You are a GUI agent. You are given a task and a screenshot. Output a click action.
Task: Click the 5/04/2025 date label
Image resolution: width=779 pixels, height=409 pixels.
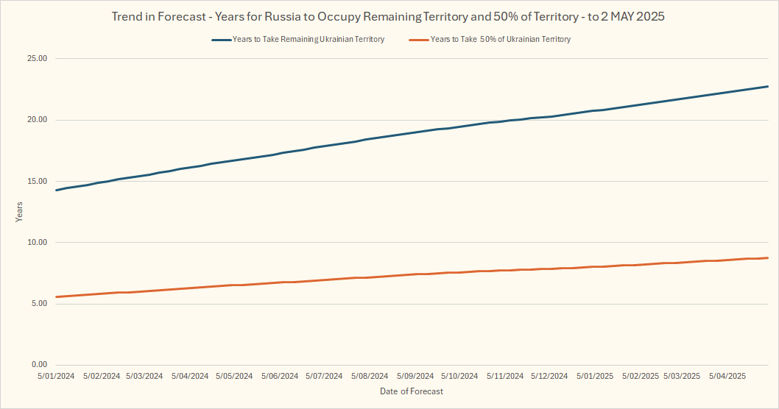tap(727, 376)
